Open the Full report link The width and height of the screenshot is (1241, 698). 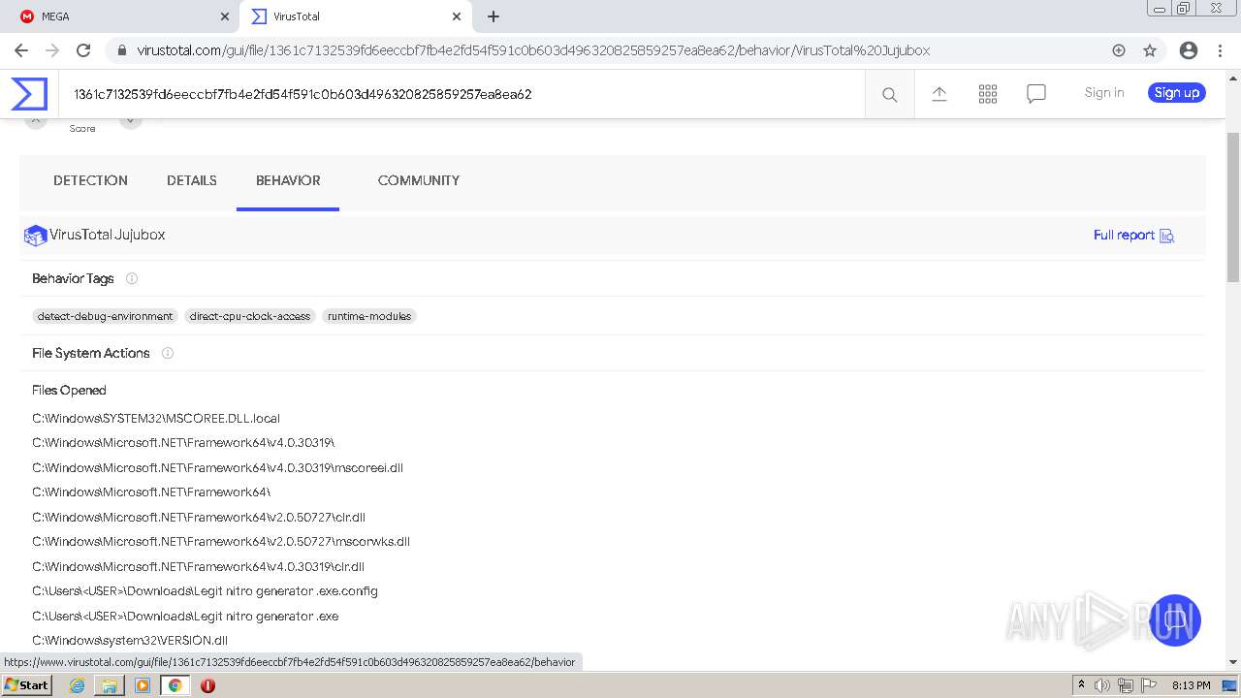[x=1124, y=236]
